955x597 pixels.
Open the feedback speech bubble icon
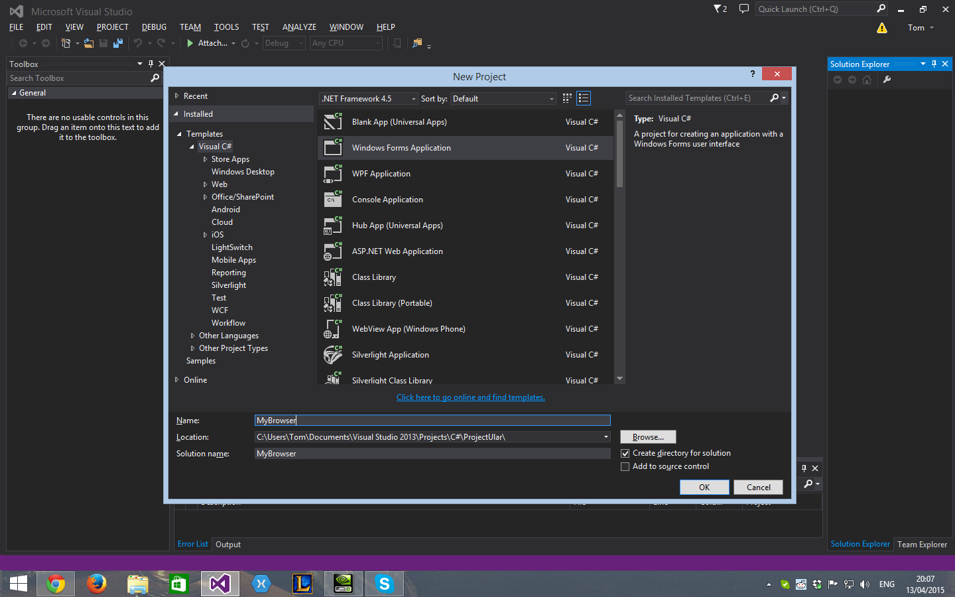tap(744, 9)
